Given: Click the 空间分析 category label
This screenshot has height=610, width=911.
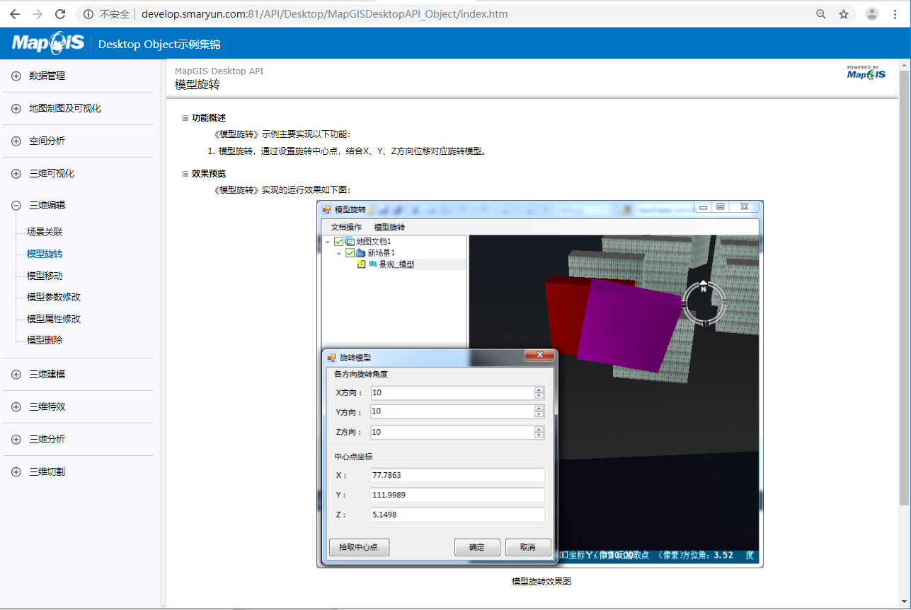Looking at the screenshot, I should (x=47, y=141).
